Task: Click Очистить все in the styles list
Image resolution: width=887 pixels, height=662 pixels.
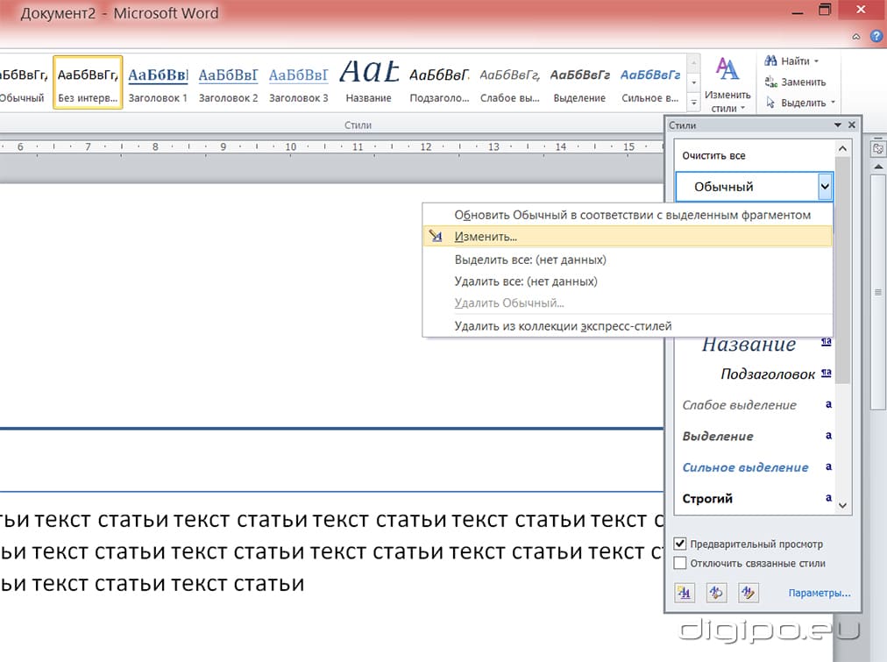Action: [713, 155]
